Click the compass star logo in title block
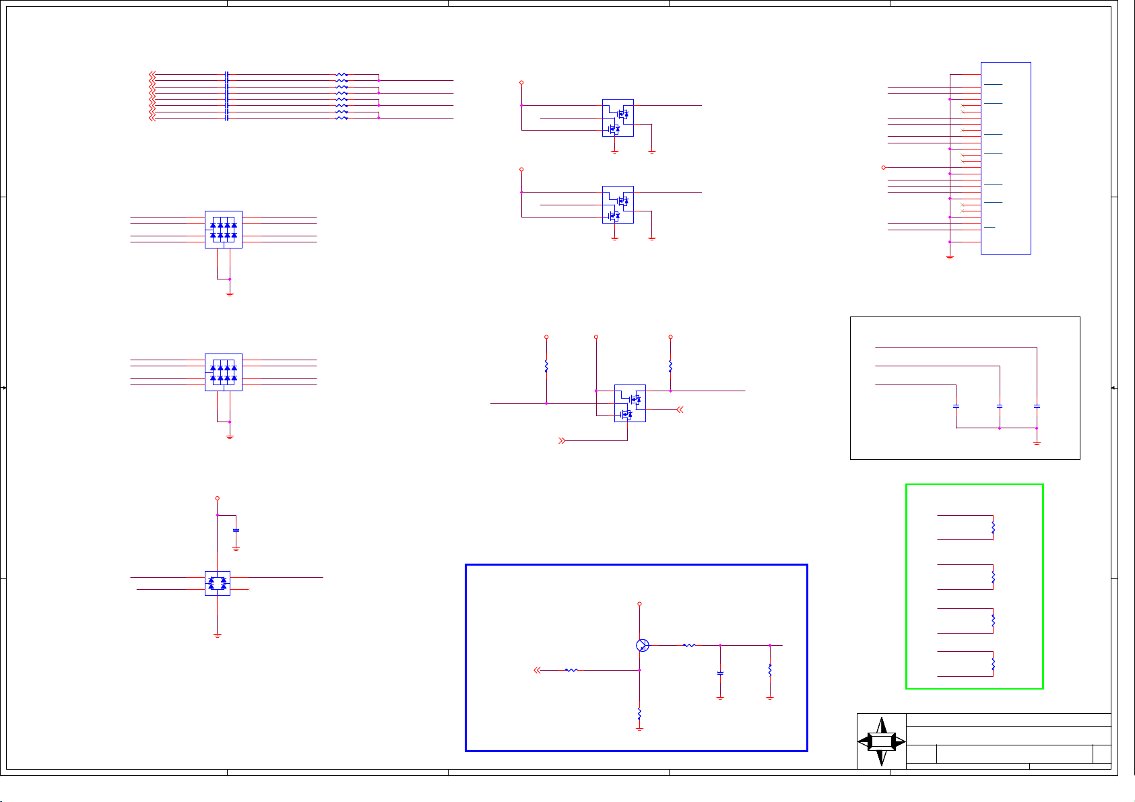 (x=882, y=741)
